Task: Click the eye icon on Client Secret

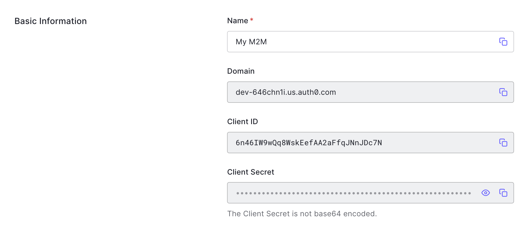Action: coord(486,193)
